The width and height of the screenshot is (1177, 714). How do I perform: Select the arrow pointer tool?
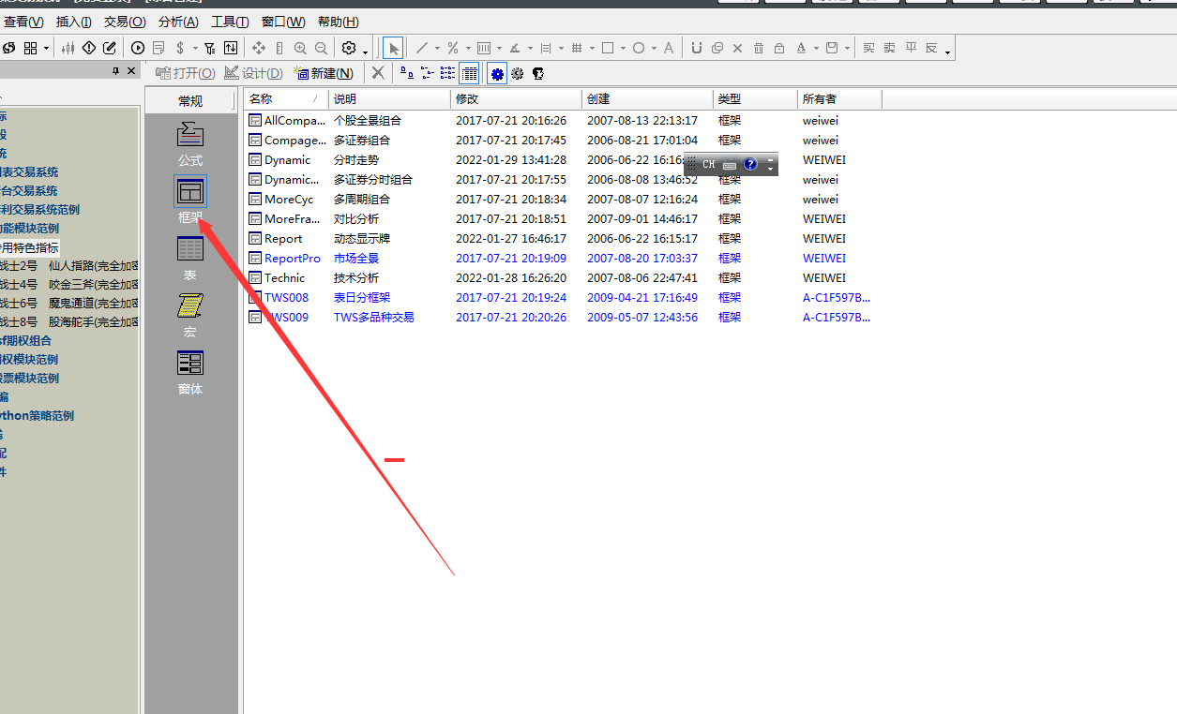(x=394, y=48)
